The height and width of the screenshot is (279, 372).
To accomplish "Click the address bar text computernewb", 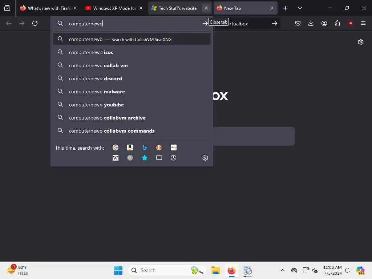I will [86, 24].
